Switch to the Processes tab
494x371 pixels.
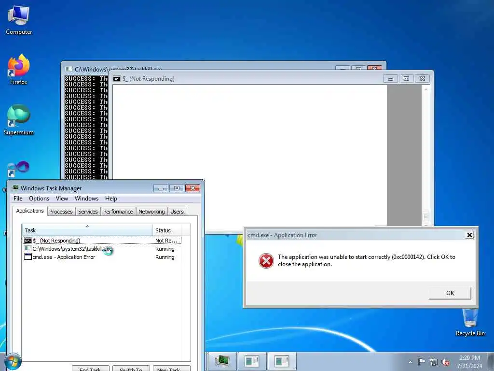click(61, 212)
